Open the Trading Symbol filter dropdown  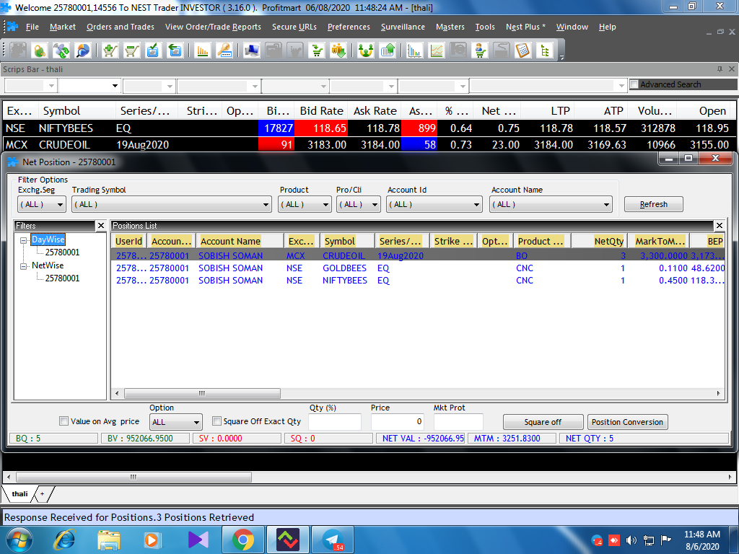(172, 204)
